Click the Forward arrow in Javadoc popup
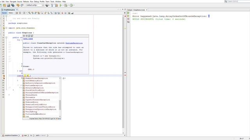Image resolution: width=250 pixels, height=140 pixels. tap(27, 36)
